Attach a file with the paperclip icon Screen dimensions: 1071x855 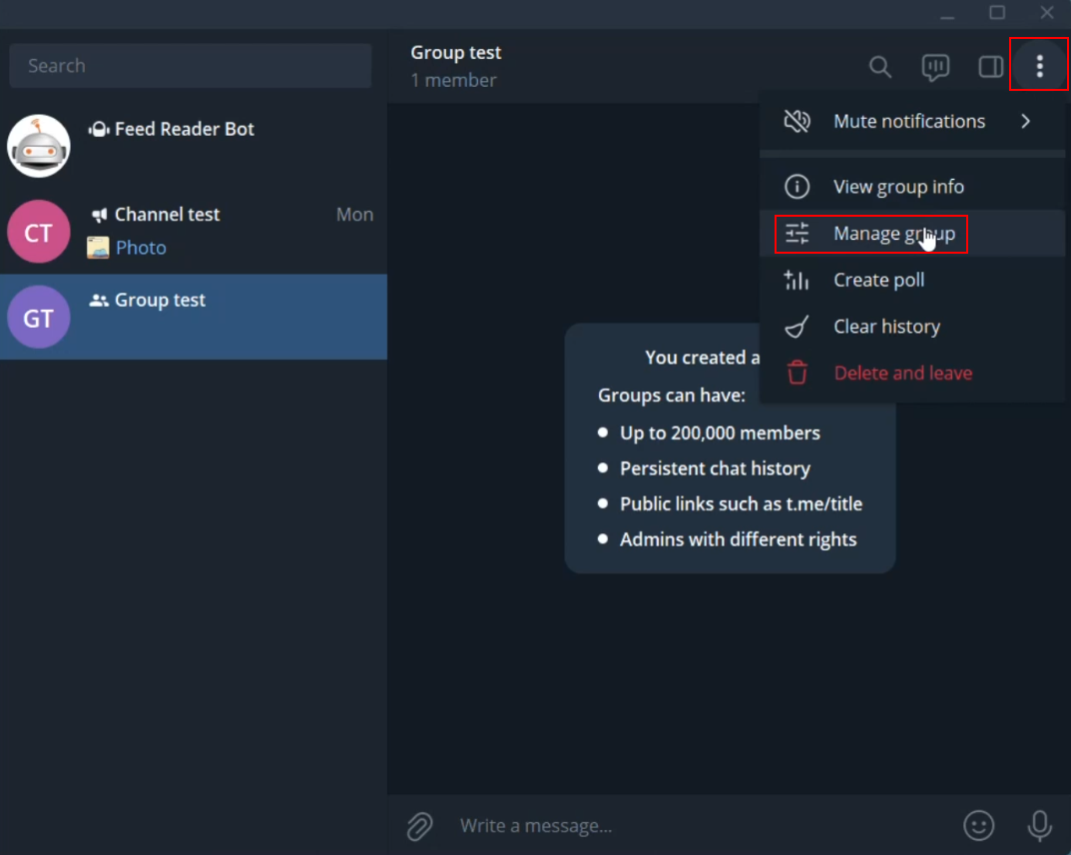pos(419,826)
